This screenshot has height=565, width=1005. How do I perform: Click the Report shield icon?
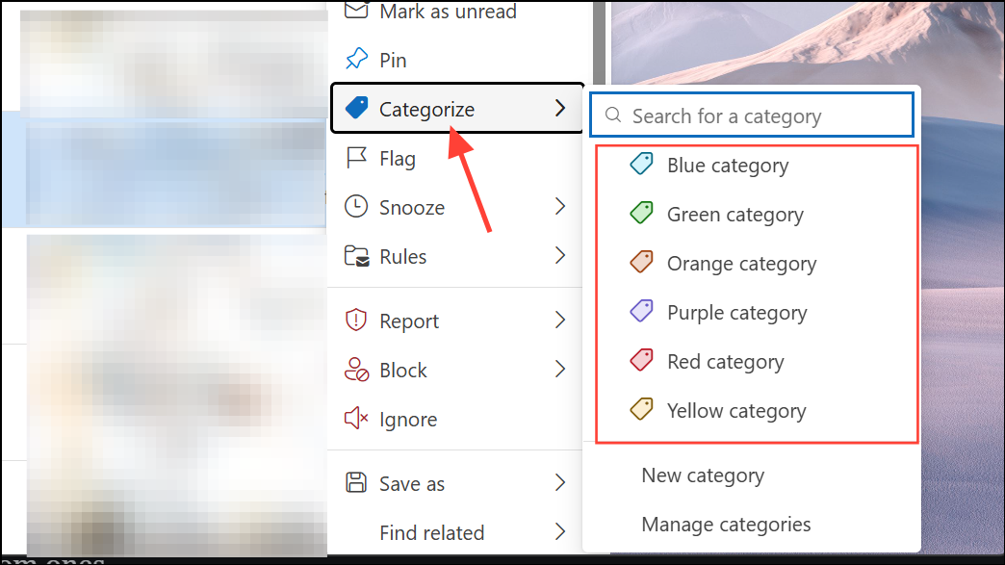(356, 321)
